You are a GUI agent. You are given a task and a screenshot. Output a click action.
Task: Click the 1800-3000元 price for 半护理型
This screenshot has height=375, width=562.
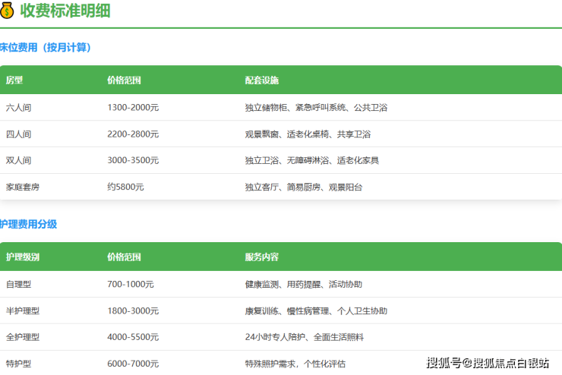point(133,311)
